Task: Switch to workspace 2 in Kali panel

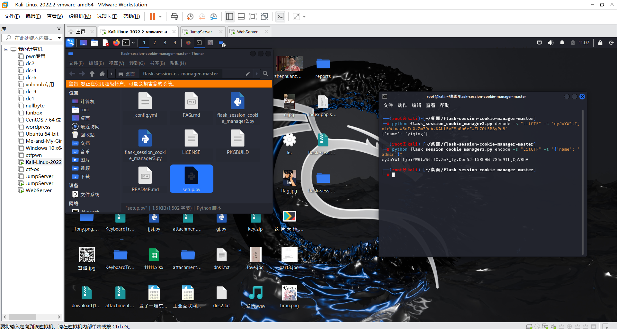Action: pyautogui.click(x=155, y=43)
